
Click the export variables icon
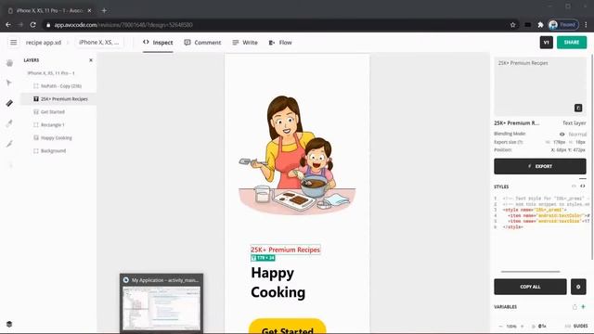[x=575, y=307]
